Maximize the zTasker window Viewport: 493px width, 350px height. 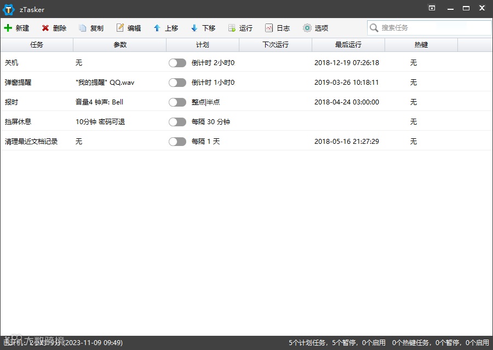click(466, 8)
